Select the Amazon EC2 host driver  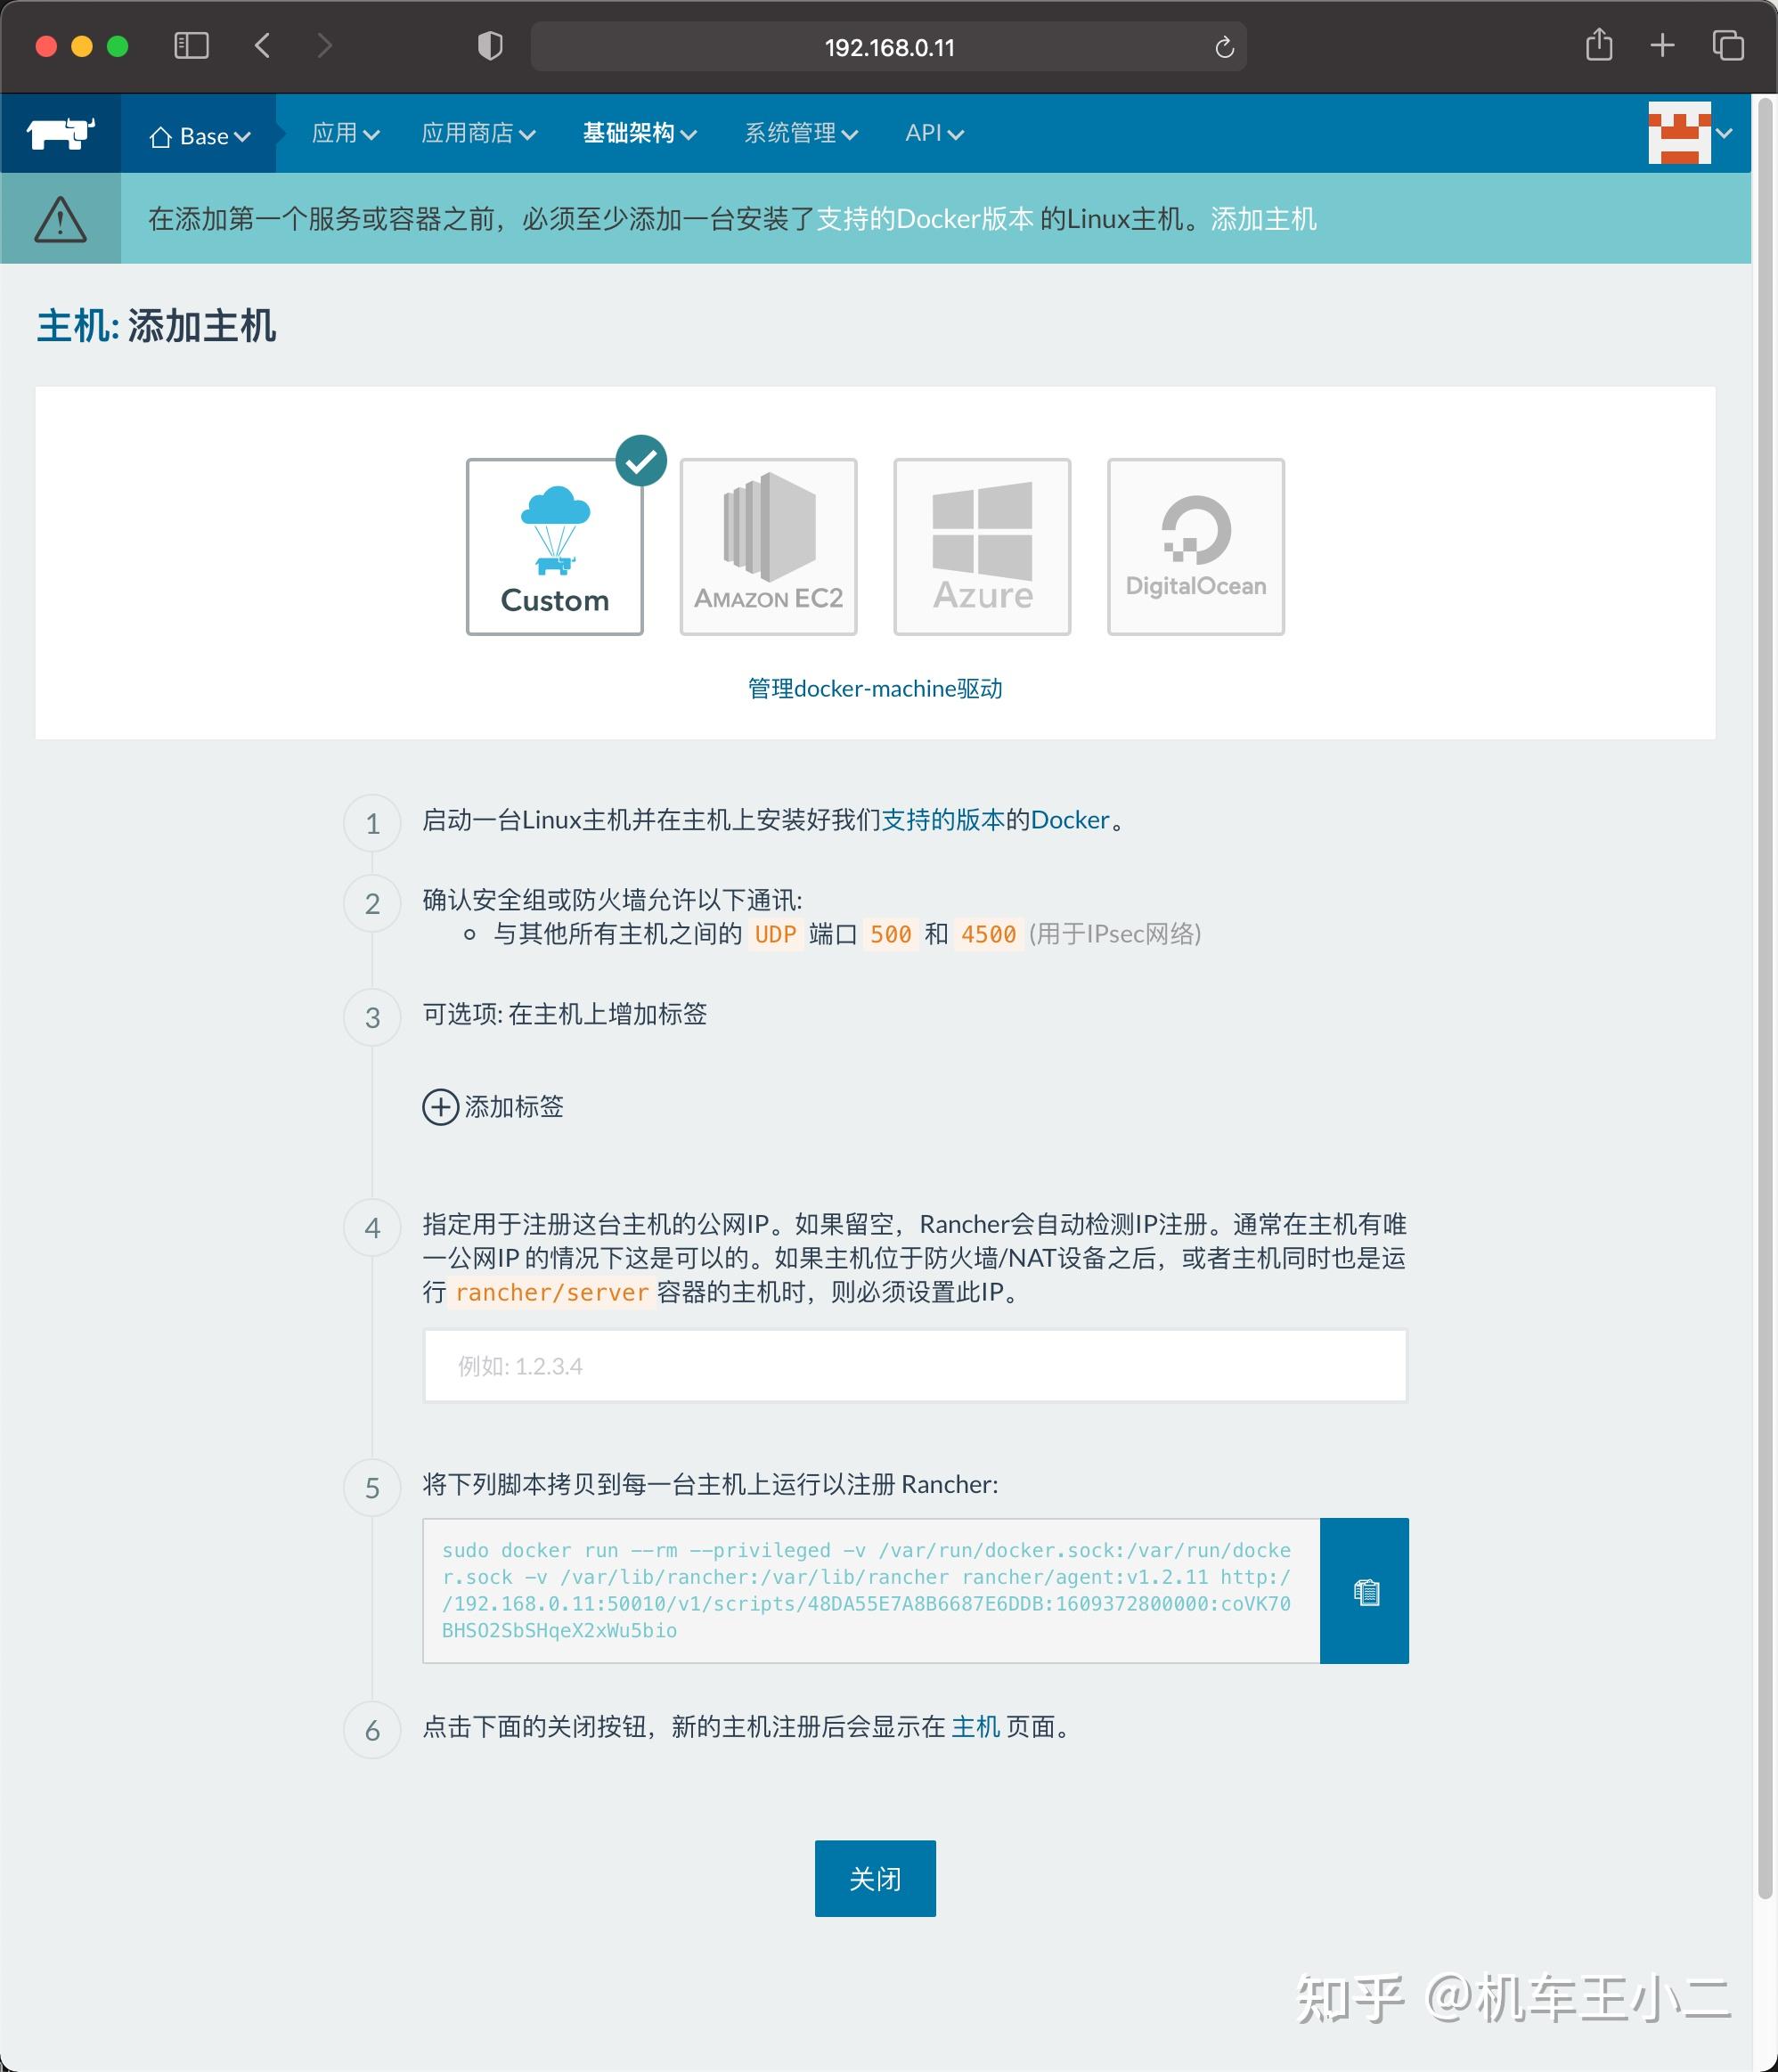[x=768, y=547]
